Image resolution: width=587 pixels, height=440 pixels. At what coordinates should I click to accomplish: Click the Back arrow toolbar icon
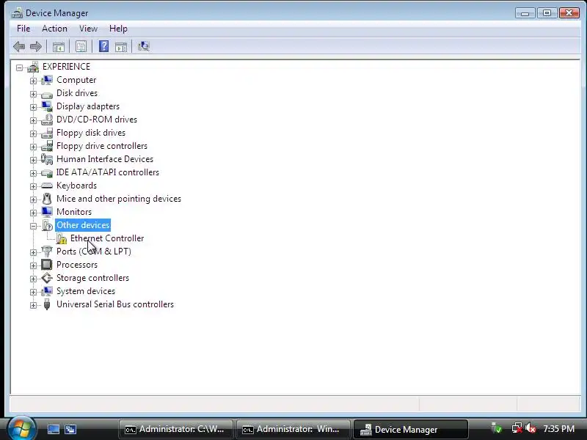[x=19, y=46]
